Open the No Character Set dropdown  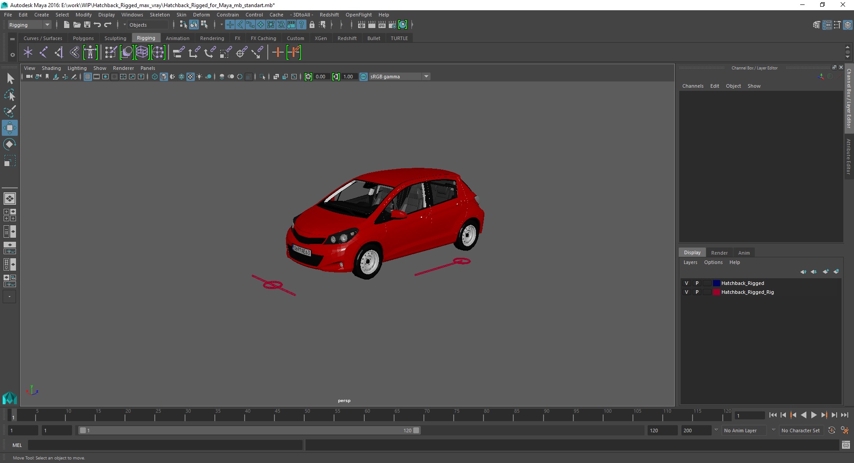802,431
